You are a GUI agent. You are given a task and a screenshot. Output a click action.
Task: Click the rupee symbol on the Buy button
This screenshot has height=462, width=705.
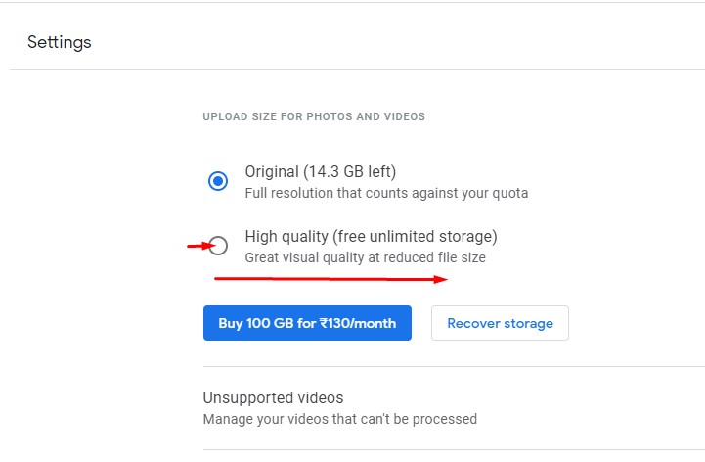click(324, 323)
